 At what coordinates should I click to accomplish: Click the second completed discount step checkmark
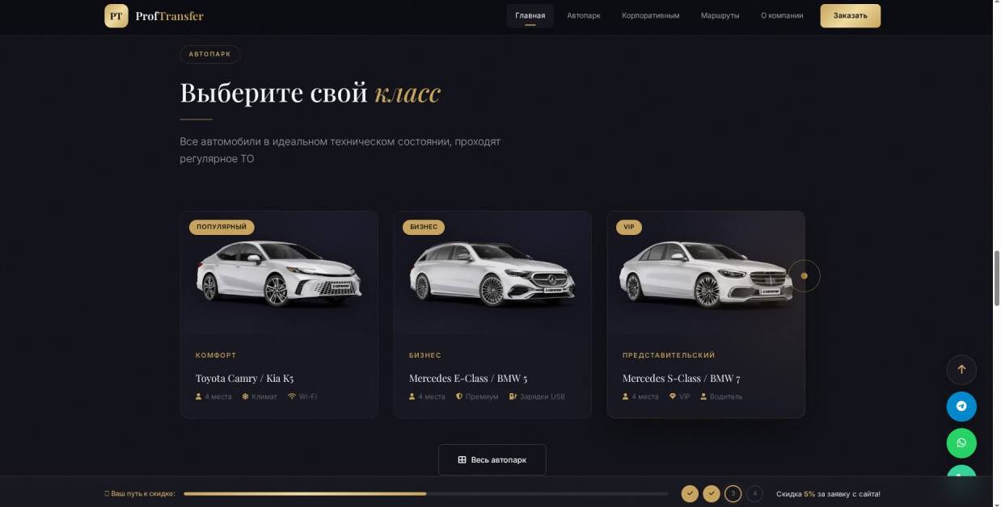[x=712, y=493]
